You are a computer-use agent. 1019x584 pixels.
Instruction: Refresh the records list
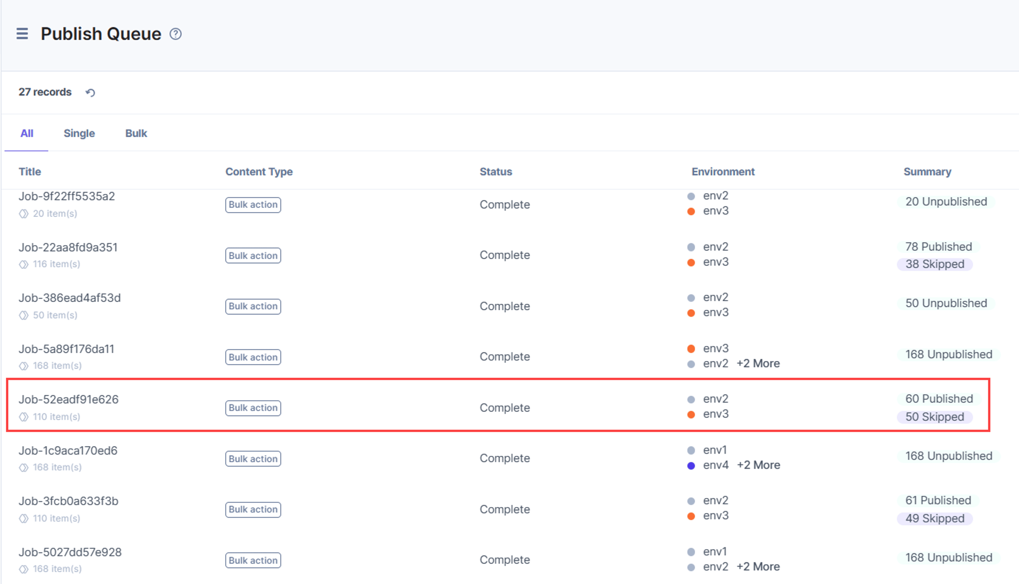pos(90,93)
